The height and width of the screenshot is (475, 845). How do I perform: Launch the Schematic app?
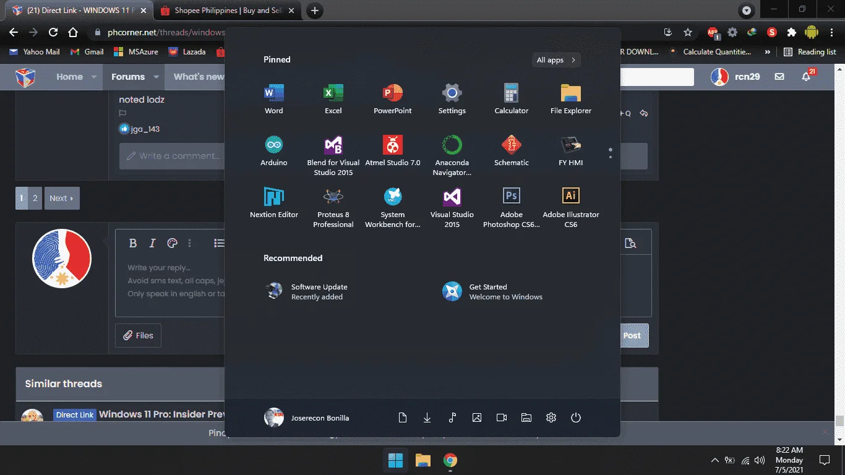point(511,151)
